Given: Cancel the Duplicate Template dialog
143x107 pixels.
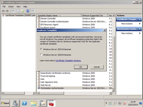Looking at the screenshot, I should [x=97, y=67].
